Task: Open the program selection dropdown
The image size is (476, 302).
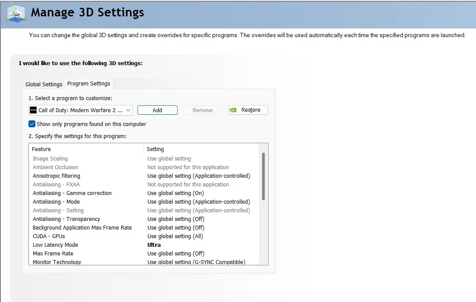Action: 128,110
